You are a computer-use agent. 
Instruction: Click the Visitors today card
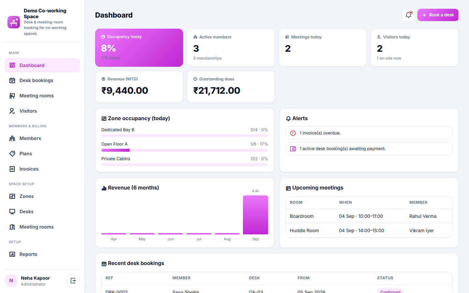415,48
